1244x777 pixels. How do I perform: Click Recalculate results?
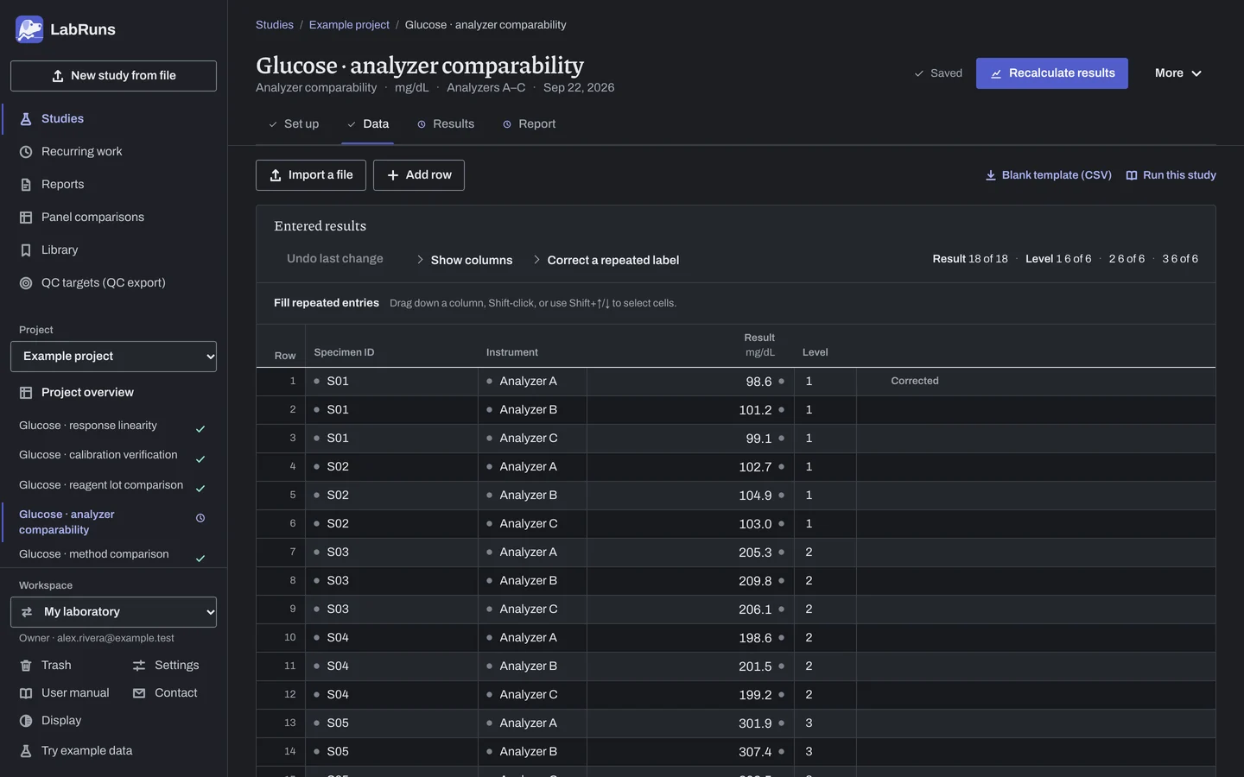point(1052,73)
